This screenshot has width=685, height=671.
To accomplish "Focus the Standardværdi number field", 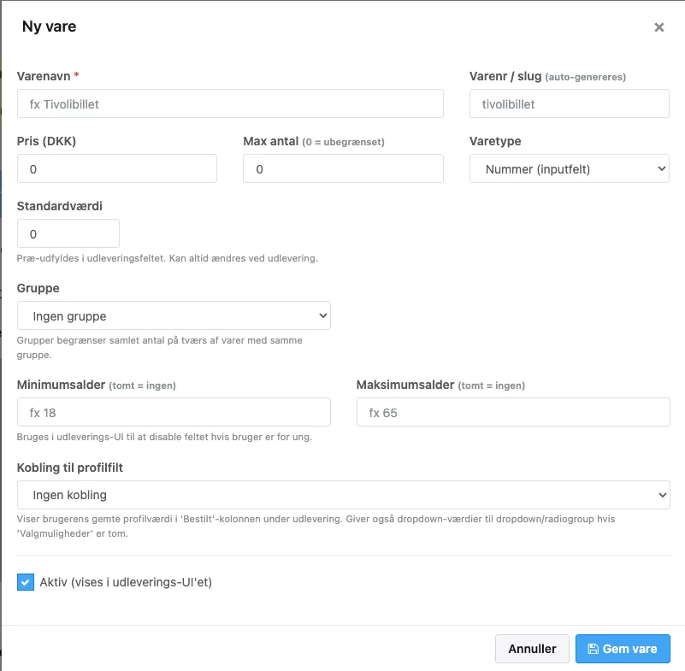I will (68, 233).
